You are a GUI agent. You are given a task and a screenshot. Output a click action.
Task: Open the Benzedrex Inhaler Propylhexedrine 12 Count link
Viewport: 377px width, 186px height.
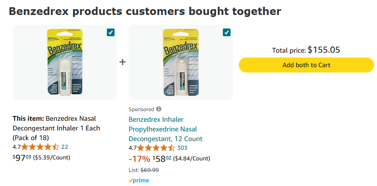165,129
